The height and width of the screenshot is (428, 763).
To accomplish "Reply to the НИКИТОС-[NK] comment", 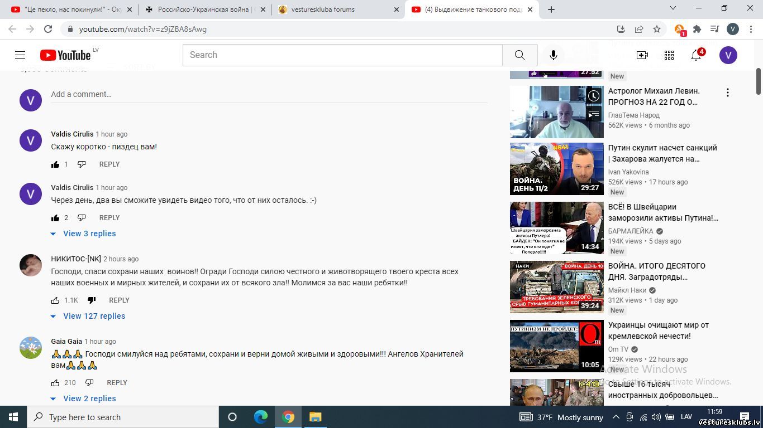I will [119, 300].
